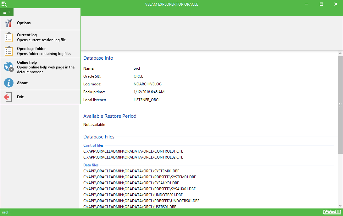Click backup time '1/12/2018 6:45 AM'

click(149, 92)
